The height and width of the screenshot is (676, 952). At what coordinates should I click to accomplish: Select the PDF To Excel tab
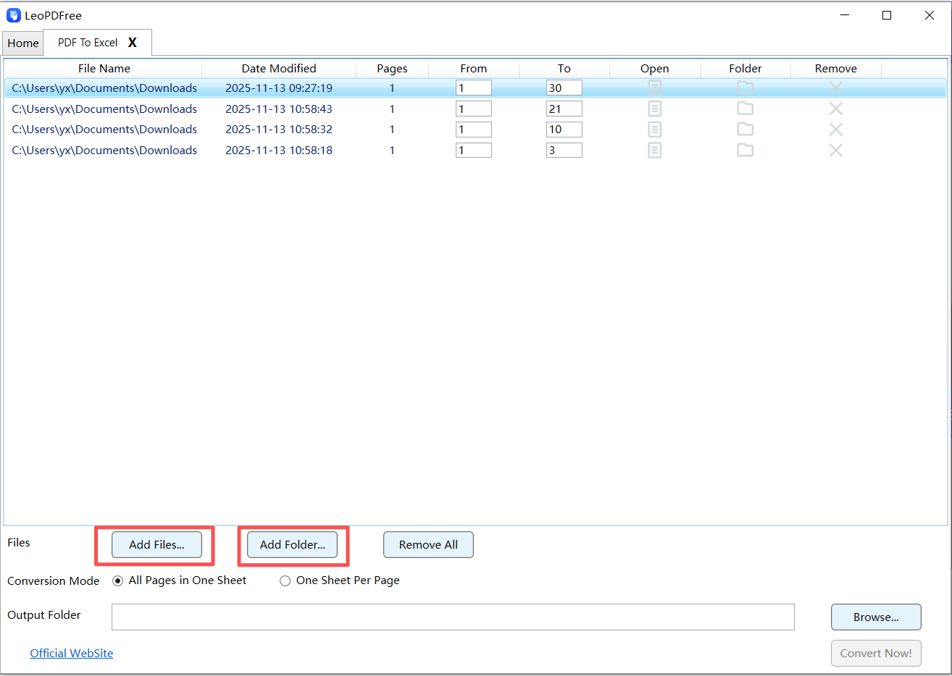(87, 43)
